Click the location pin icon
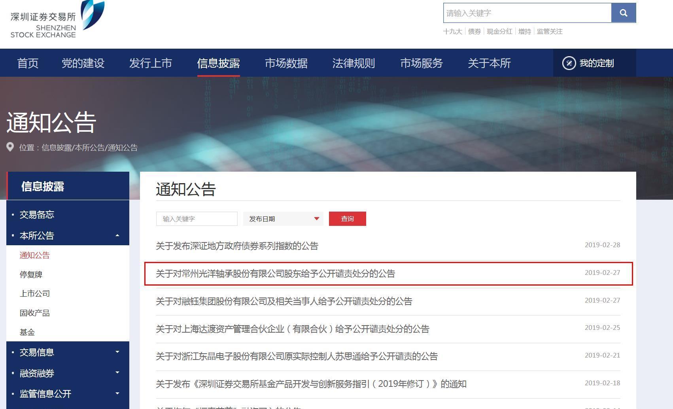Screen dimensions: 673x409 pyautogui.click(x=10, y=147)
